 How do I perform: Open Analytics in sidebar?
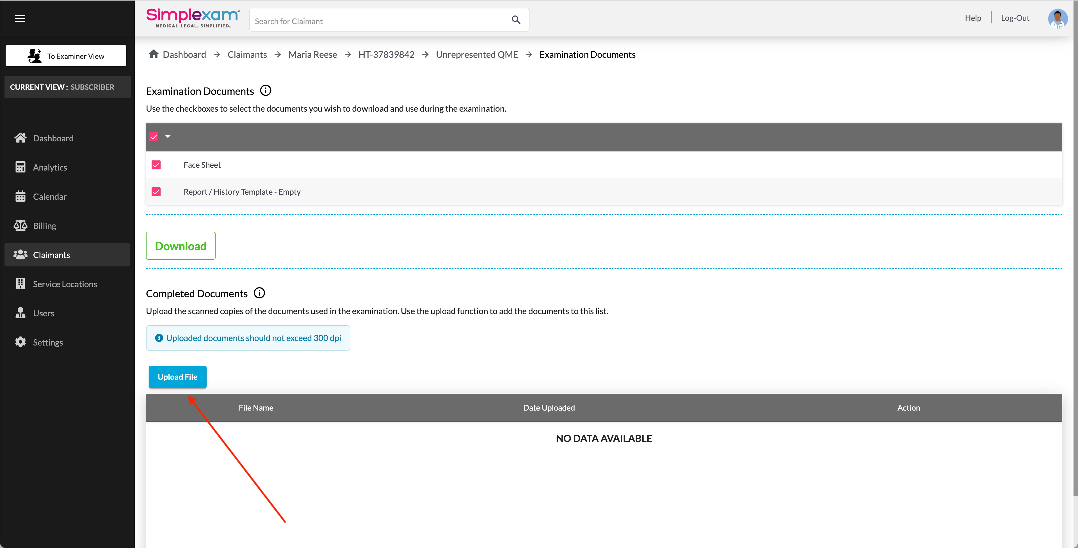[50, 167]
